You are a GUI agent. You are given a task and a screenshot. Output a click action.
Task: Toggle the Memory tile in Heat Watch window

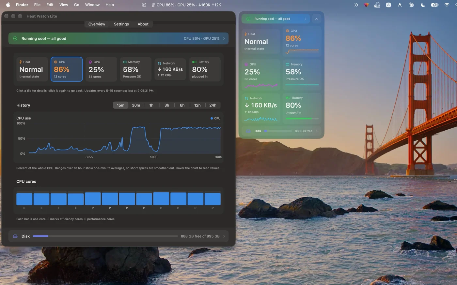point(135,69)
